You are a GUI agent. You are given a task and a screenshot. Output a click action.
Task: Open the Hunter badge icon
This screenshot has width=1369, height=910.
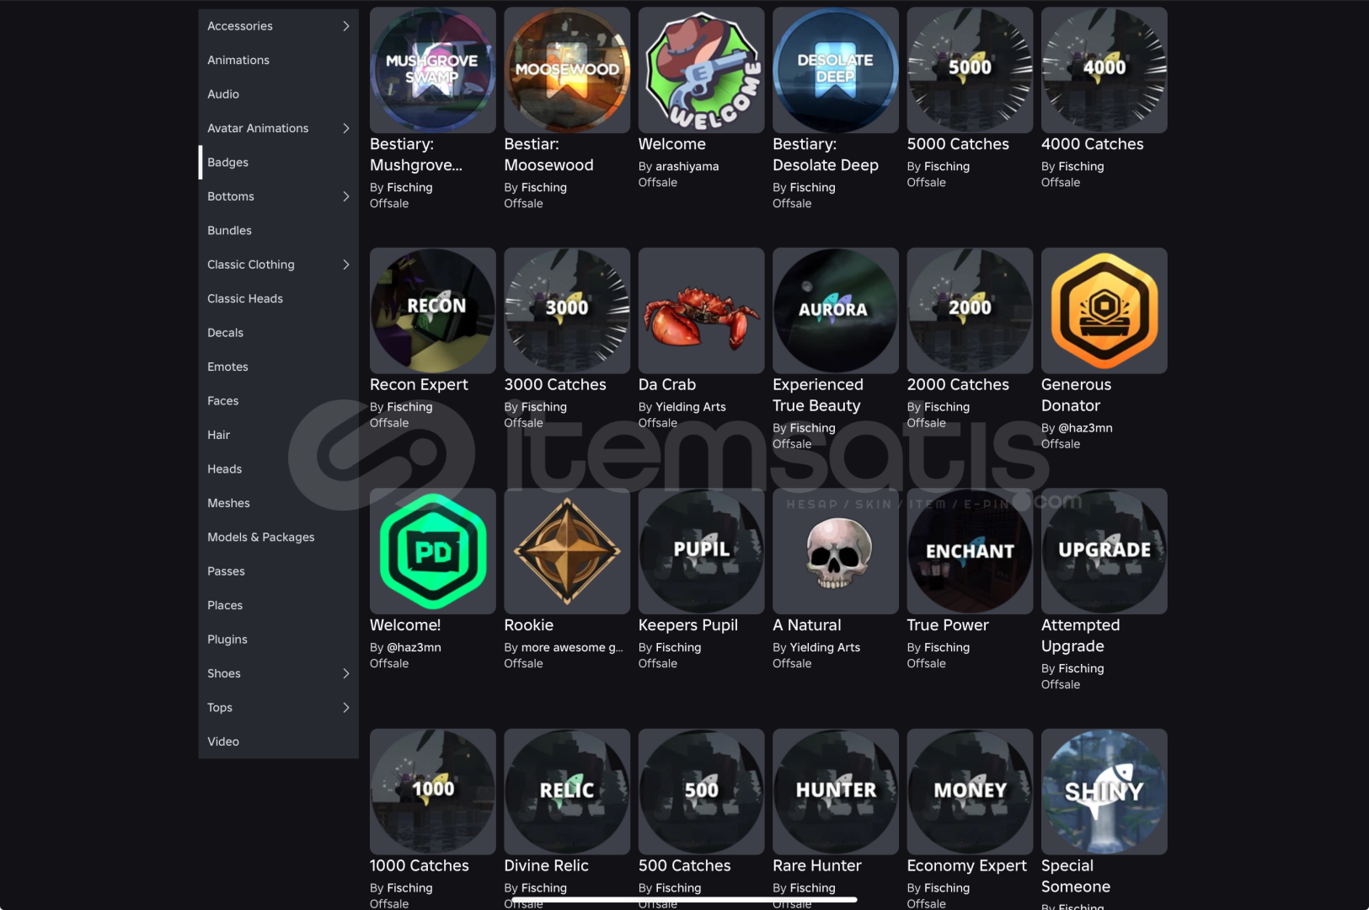[836, 792]
